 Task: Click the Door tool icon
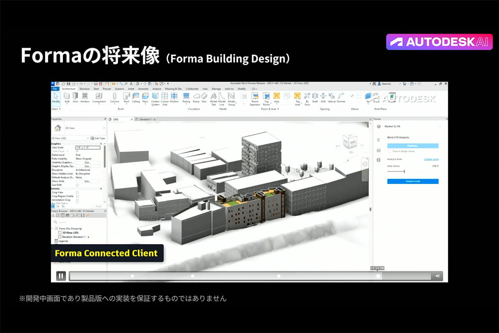tap(75, 97)
